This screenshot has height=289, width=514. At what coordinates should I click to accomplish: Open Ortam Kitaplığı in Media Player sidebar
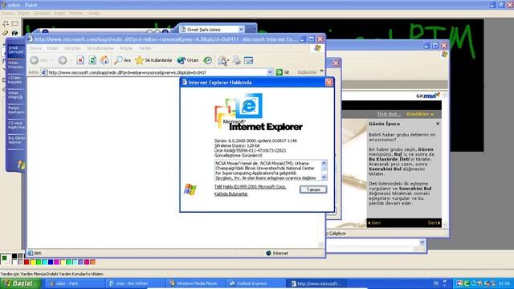pos(16,95)
